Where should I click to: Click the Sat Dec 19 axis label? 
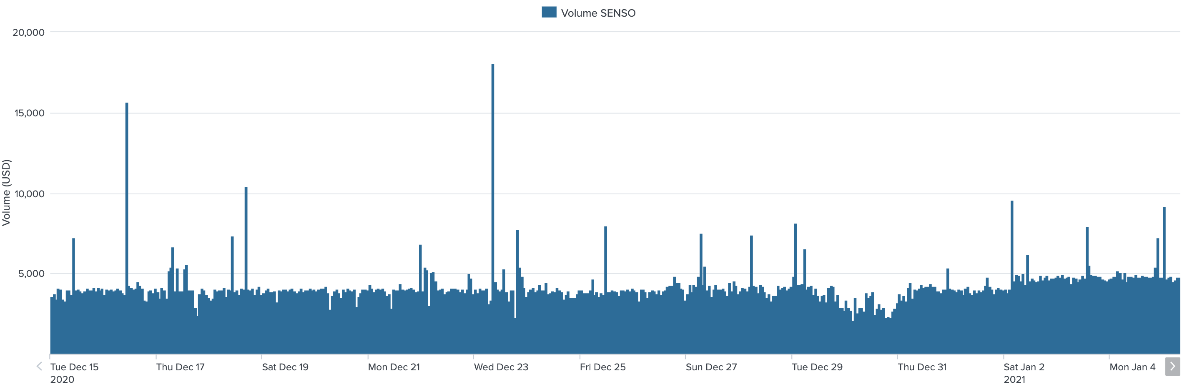285,367
